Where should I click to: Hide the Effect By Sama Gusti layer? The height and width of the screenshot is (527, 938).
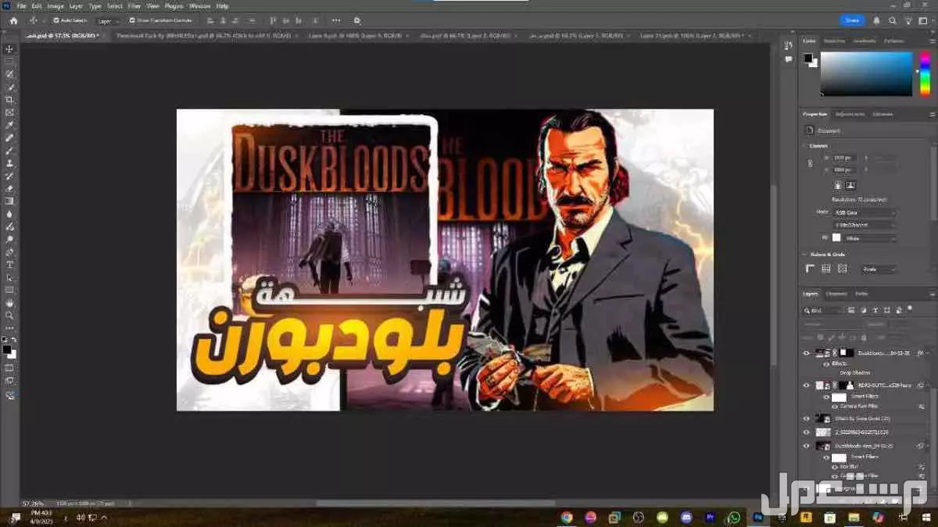807,418
